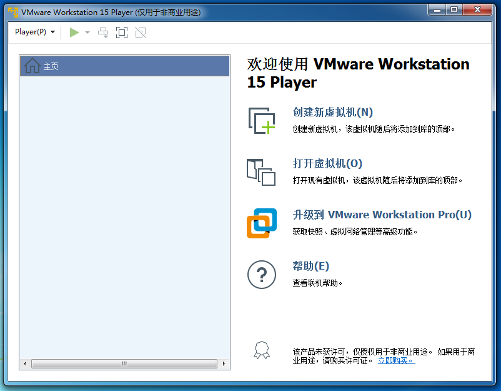The height and width of the screenshot is (391, 501).
Task: Click the Unity mode toolbar icon
Action: tap(141, 33)
